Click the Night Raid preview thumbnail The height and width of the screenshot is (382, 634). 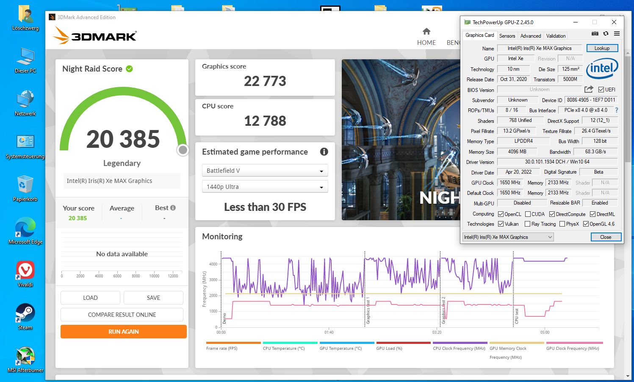coord(401,140)
